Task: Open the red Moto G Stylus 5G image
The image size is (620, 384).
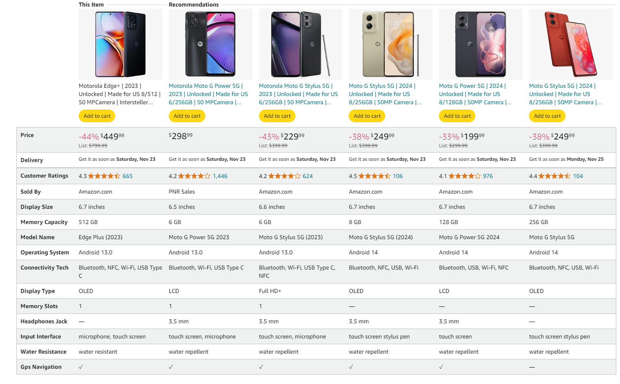Action: click(x=571, y=44)
